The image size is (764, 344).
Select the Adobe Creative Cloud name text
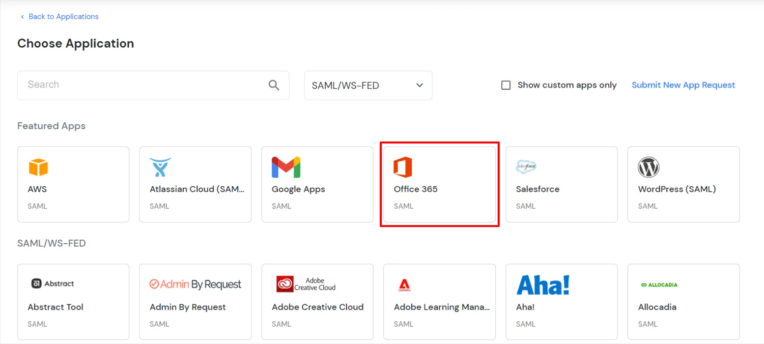pos(317,307)
